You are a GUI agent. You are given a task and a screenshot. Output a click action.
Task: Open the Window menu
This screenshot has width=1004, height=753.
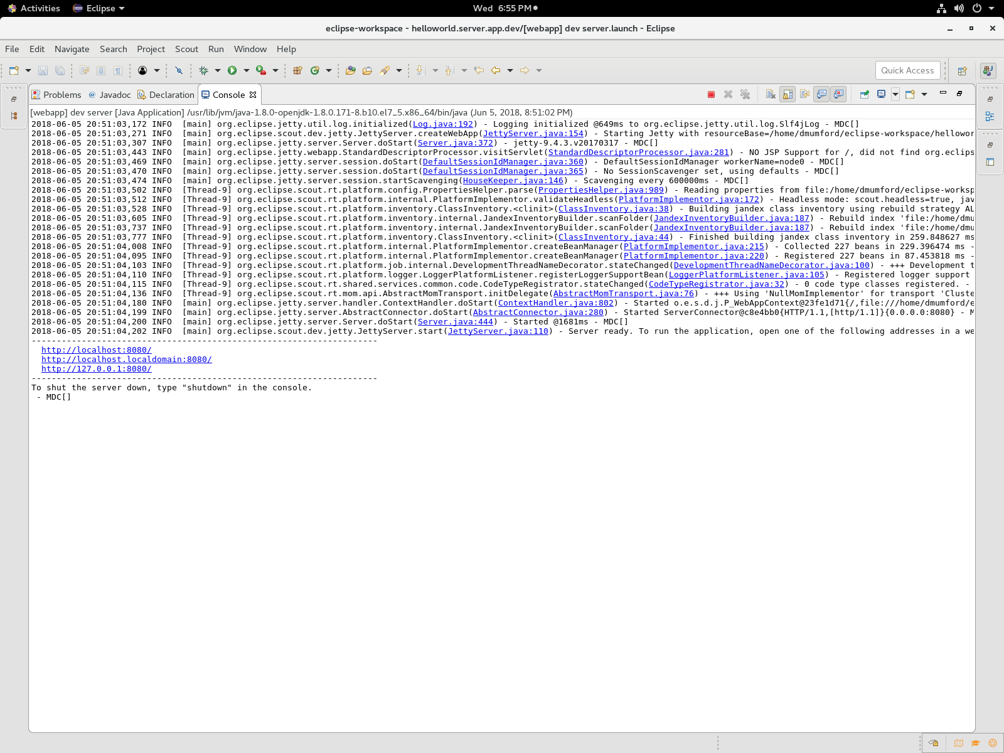click(250, 49)
